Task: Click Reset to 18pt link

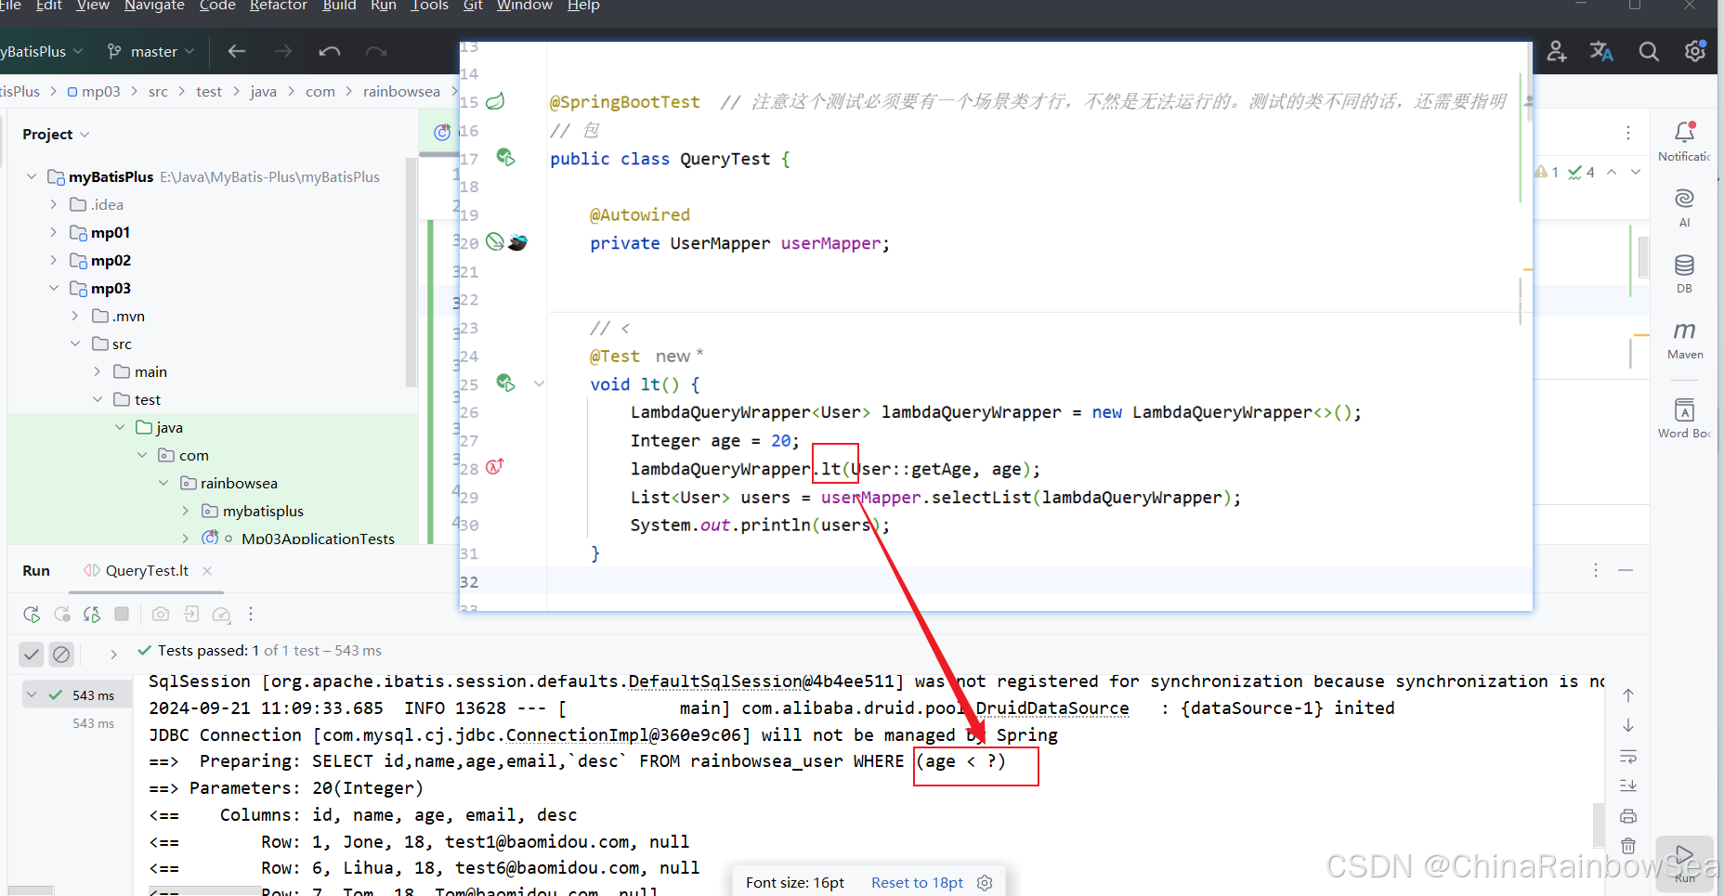Action: (917, 882)
